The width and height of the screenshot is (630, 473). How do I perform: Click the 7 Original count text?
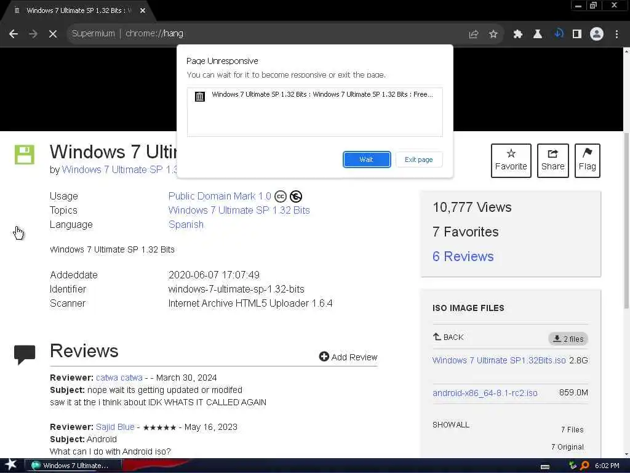point(567,447)
